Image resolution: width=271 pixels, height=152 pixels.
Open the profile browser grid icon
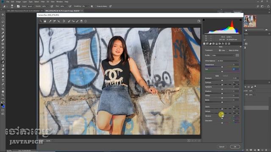click(237, 55)
